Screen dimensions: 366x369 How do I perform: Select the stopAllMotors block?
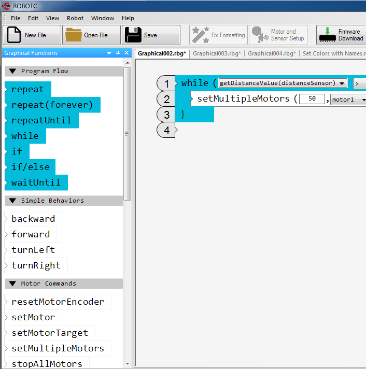coord(47,363)
